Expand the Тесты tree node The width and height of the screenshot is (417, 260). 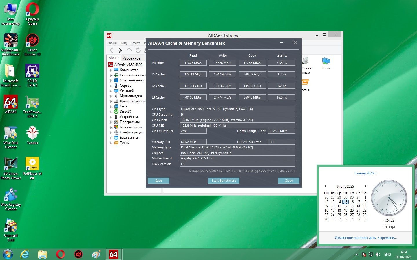click(x=111, y=143)
